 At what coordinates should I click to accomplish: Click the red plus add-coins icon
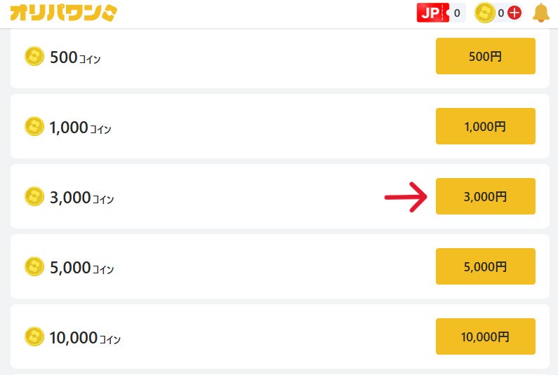point(514,13)
